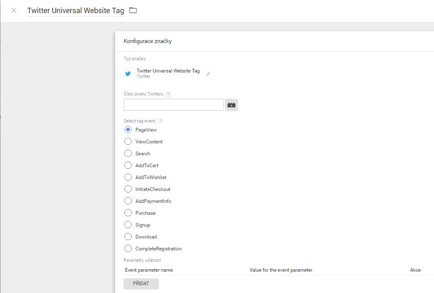Viewport: 434px width, 293px height.
Task: Select InitiateCheckout radio button
Action: coord(128,189)
